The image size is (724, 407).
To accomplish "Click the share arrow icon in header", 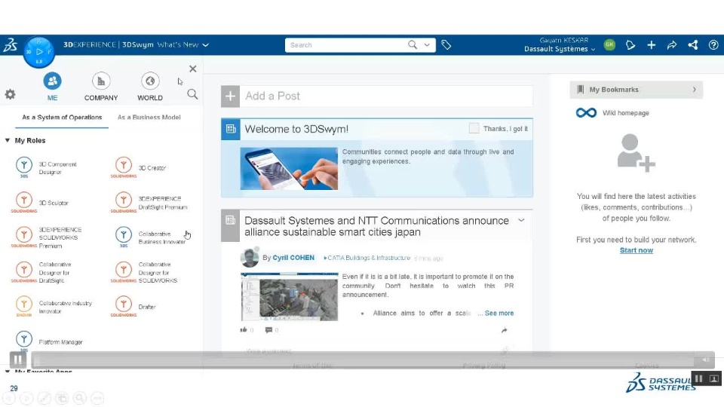I will coord(672,44).
